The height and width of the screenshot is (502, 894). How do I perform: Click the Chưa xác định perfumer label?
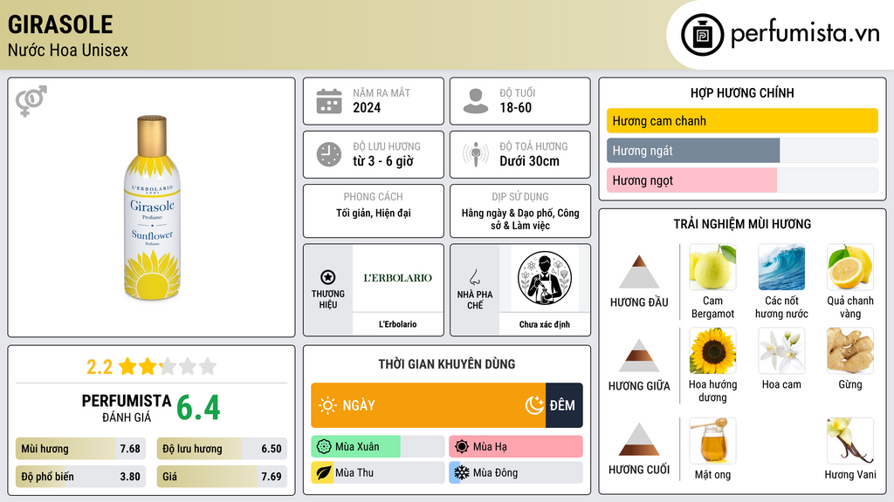[545, 324]
